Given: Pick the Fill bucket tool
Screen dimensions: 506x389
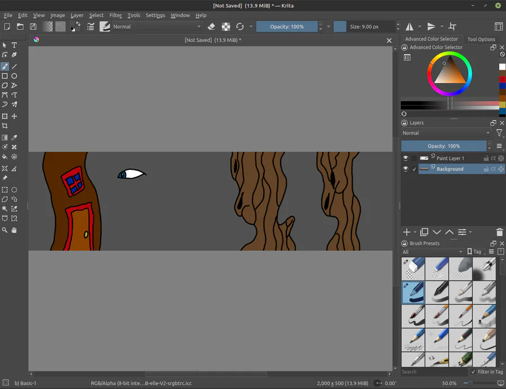Looking at the screenshot, I should click(5, 157).
